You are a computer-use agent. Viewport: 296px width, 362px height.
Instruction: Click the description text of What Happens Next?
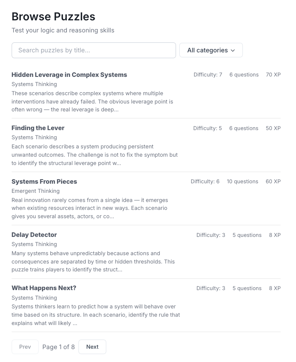[95, 315]
